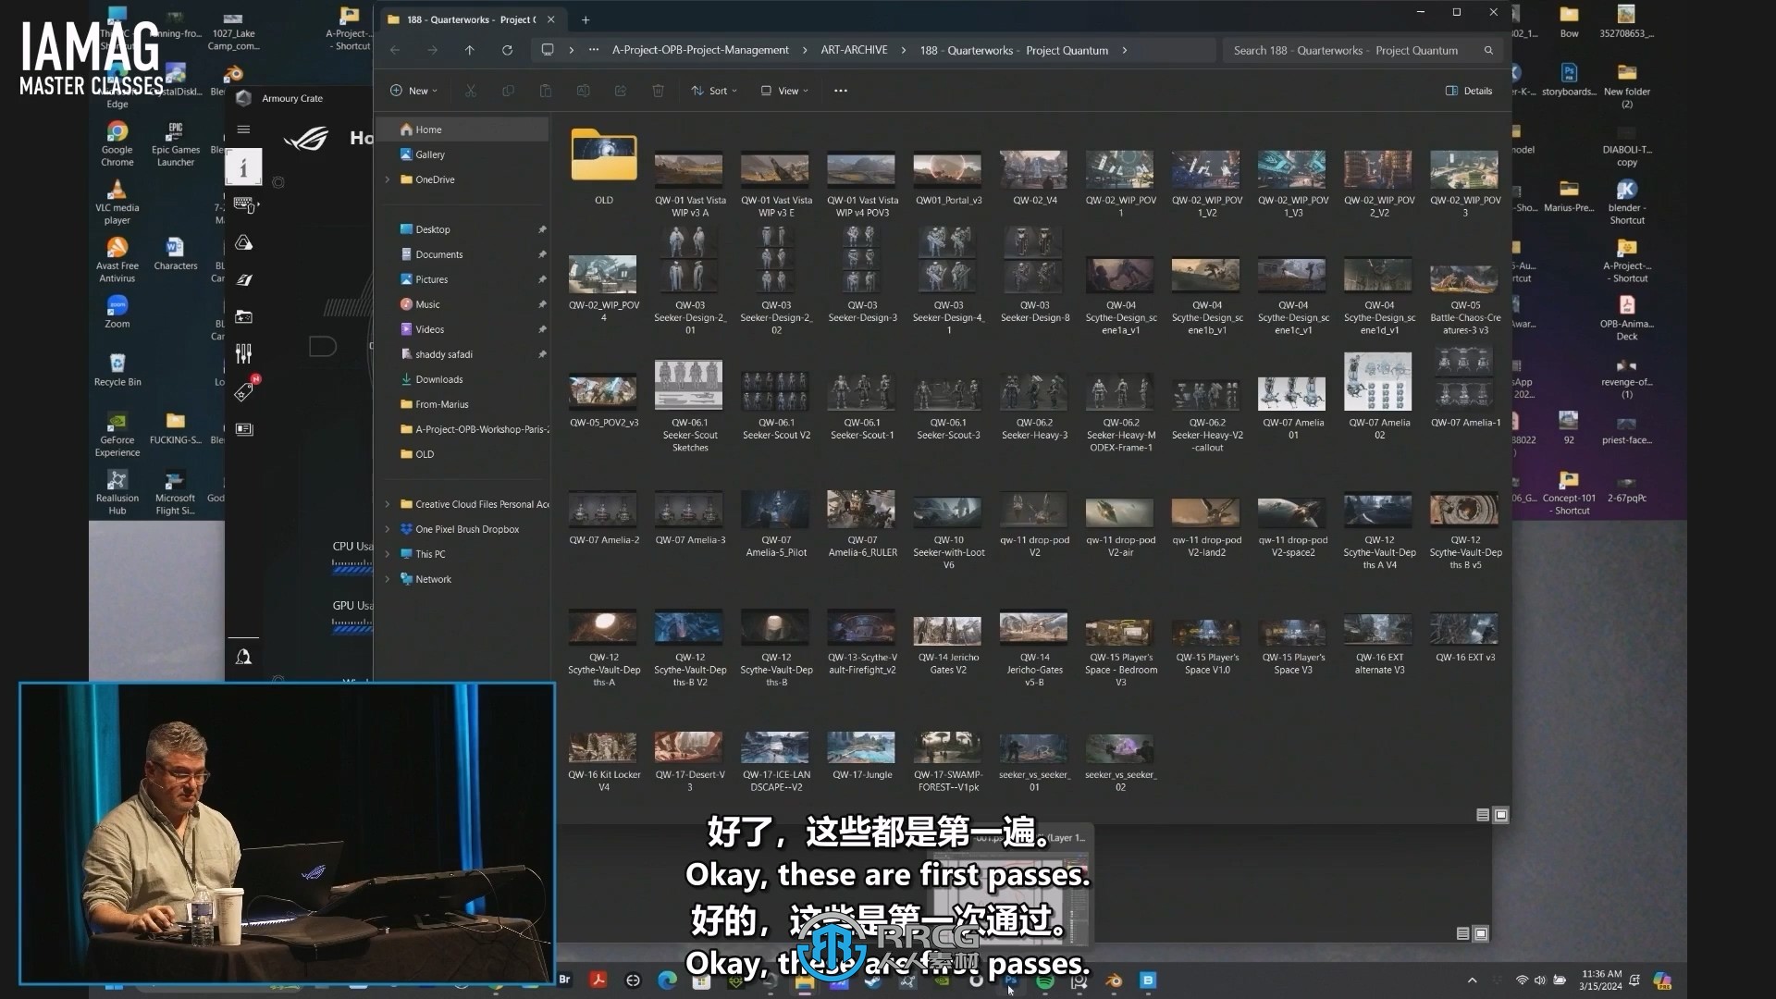Open Adobe Bridge from taskbar
This screenshot has height=999, width=1776.
tap(564, 980)
